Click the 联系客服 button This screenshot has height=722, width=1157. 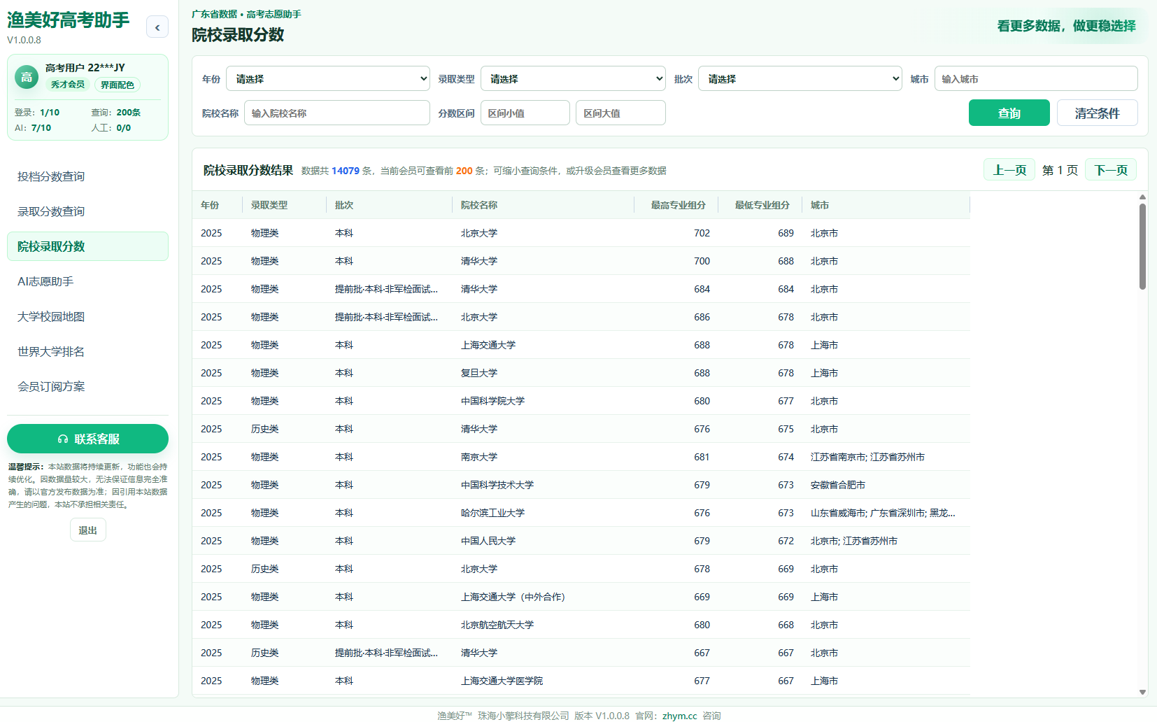coord(87,439)
